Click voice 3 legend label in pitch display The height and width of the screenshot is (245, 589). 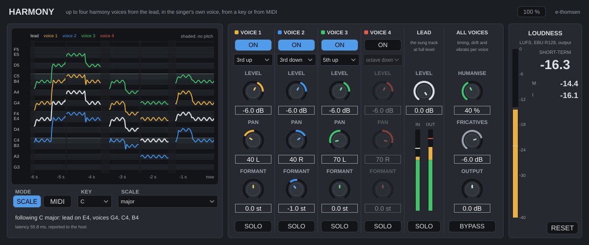(88, 36)
